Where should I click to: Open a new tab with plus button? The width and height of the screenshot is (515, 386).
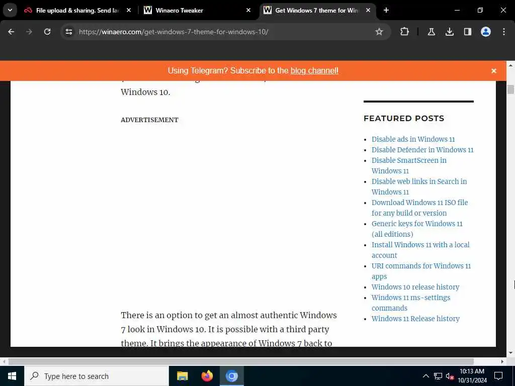point(386,10)
